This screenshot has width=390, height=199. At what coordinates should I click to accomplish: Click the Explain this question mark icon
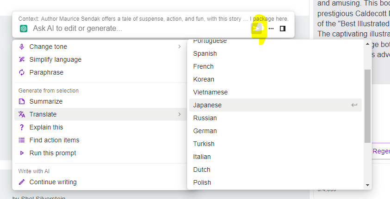pyautogui.click(x=22, y=127)
